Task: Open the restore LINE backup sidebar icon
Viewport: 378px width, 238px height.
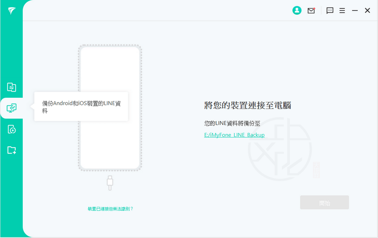Action: (x=11, y=129)
